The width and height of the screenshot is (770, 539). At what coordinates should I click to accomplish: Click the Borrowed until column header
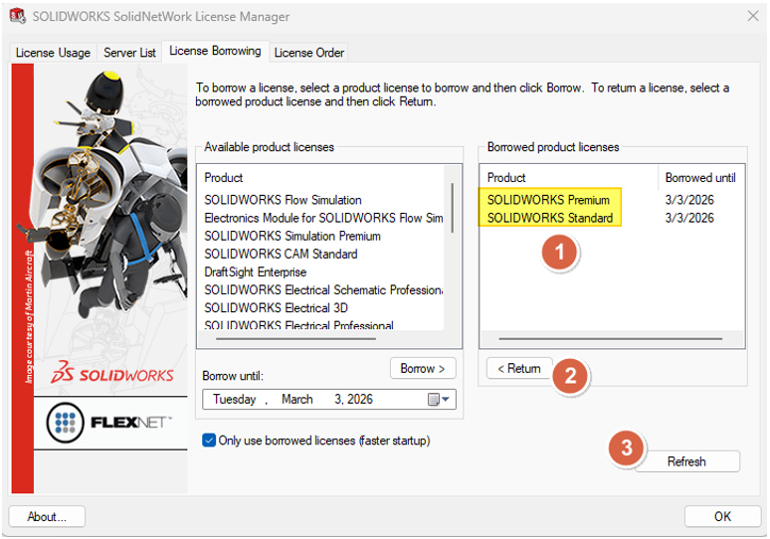(x=700, y=177)
